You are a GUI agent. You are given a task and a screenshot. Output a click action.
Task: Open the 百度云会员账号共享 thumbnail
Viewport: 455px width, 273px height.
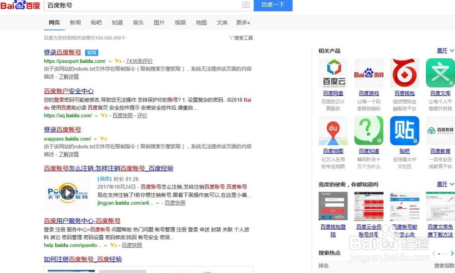(x=369, y=206)
